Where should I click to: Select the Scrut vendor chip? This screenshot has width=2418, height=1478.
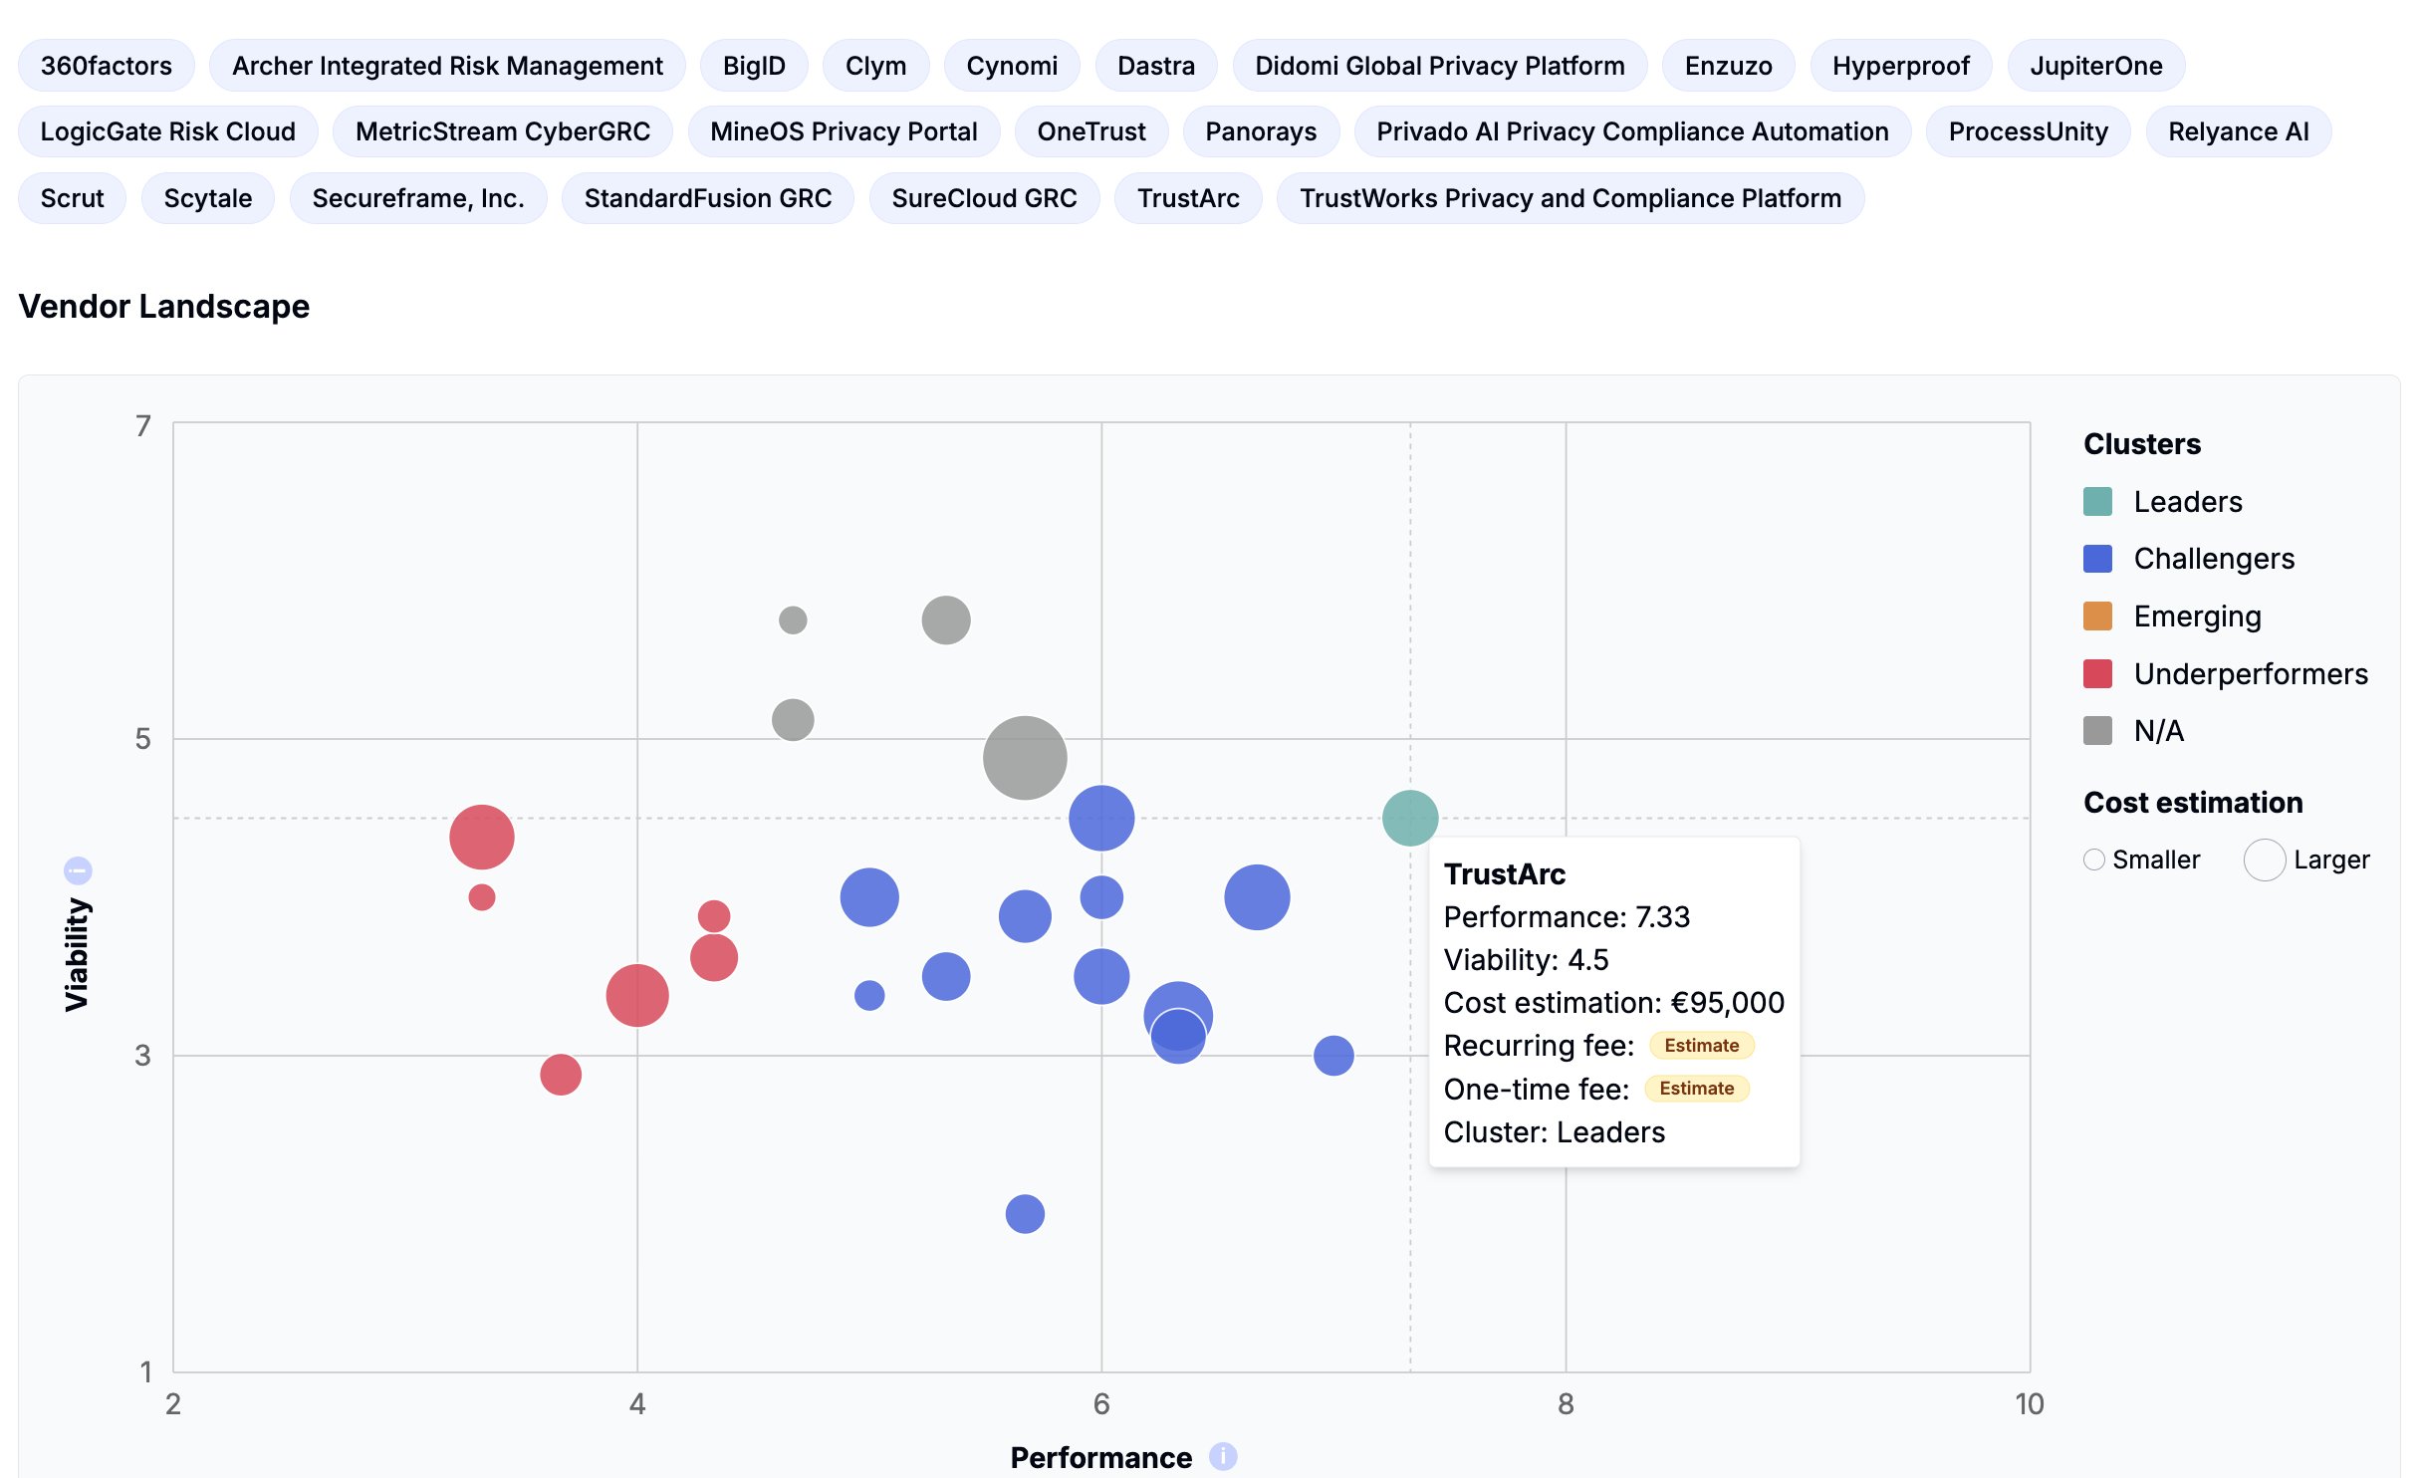click(x=72, y=198)
